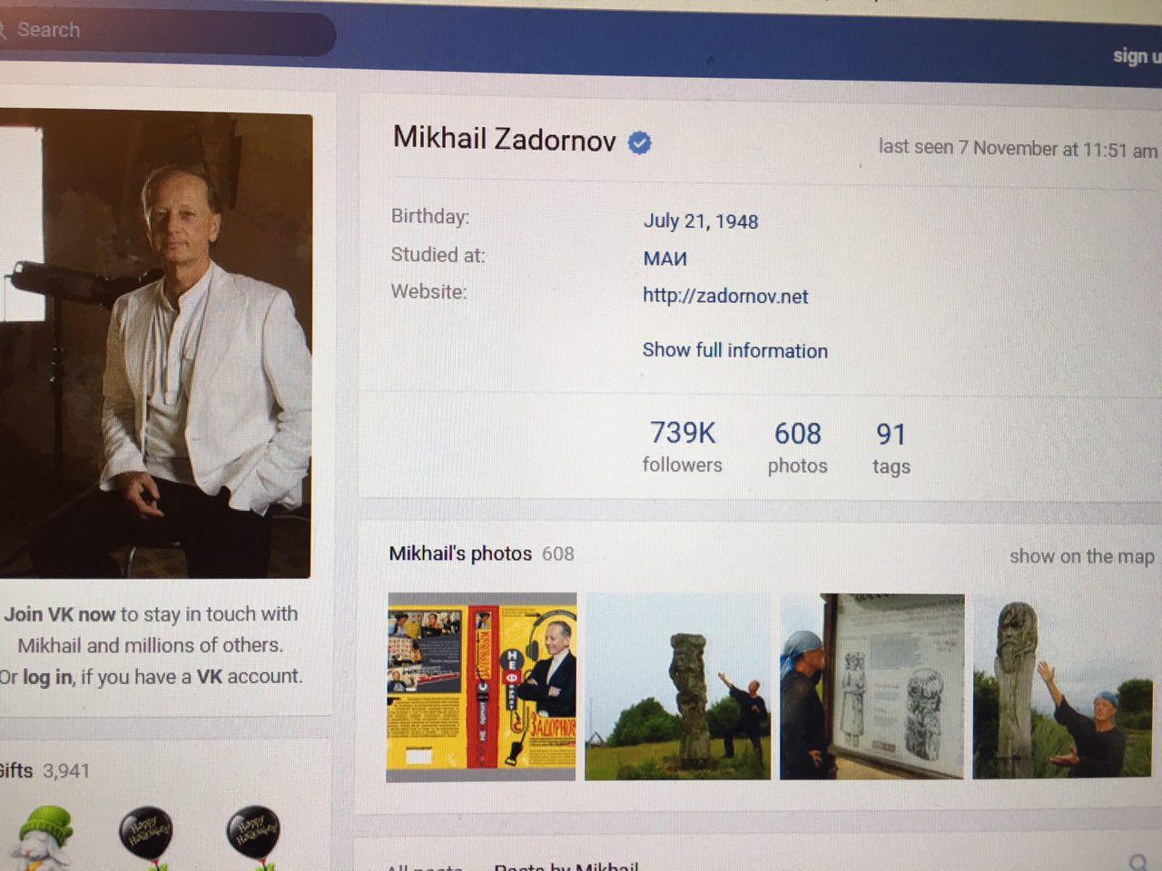Open the http://zadornov.net website link

pyautogui.click(x=724, y=296)
